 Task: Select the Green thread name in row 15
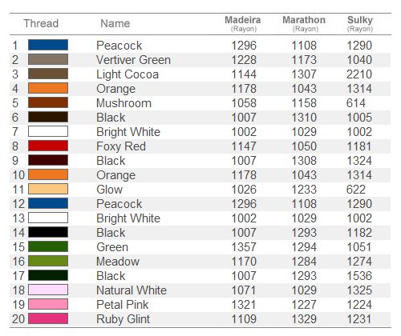[x=112, y=247]
